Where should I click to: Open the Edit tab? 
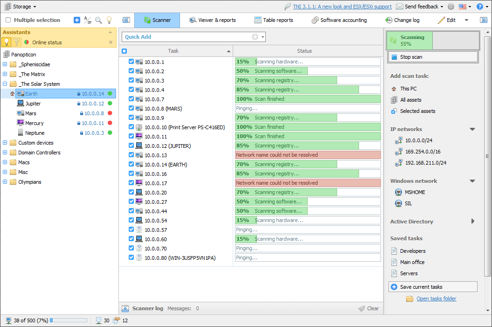(447, 20)
